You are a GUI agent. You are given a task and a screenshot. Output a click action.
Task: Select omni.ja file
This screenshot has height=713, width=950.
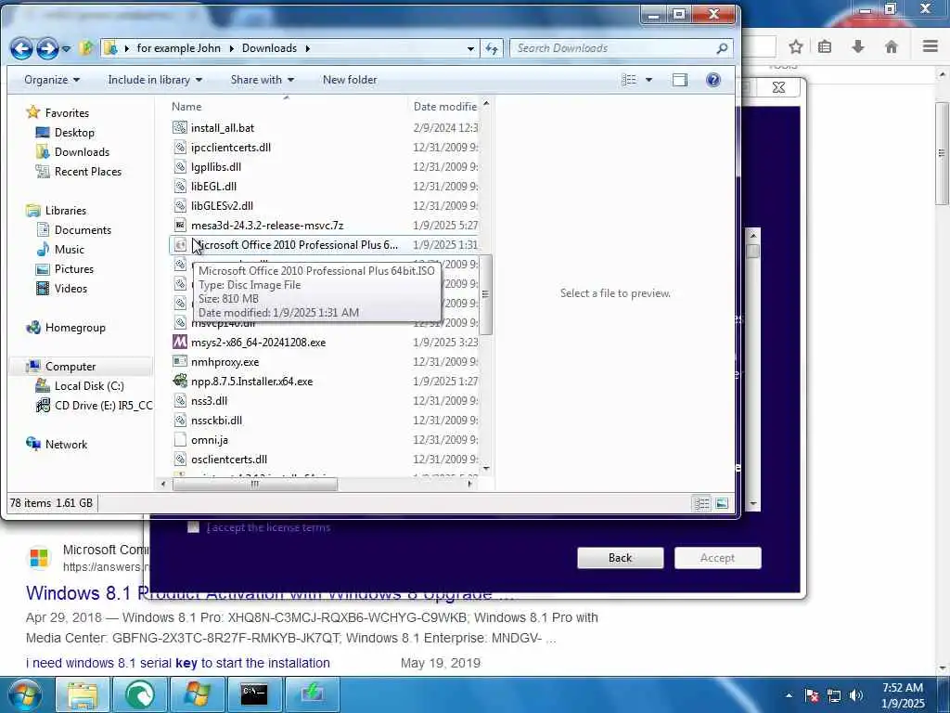pyautogui.click(x=209, y=440)
